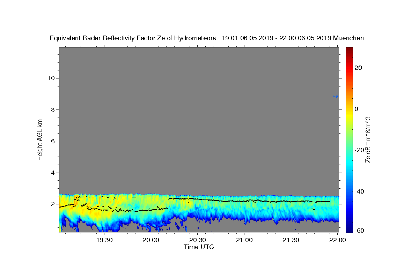The image size is (419, 279).
Task: Click the 'Ze dBmm^6/m^3' colorbar label
Action: (x=368, y=139)
